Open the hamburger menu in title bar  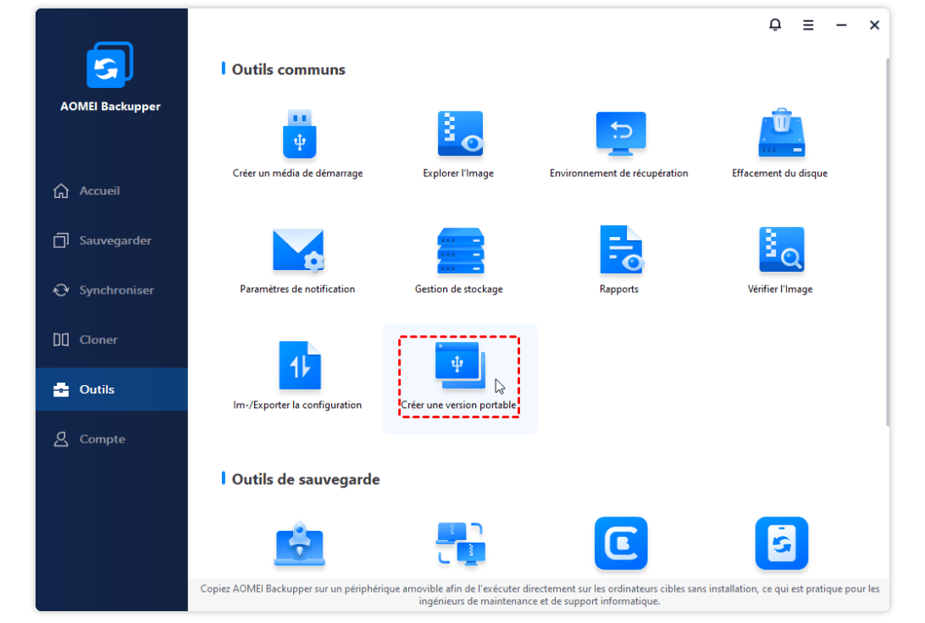pyautogui.click(x=808, y=25)
